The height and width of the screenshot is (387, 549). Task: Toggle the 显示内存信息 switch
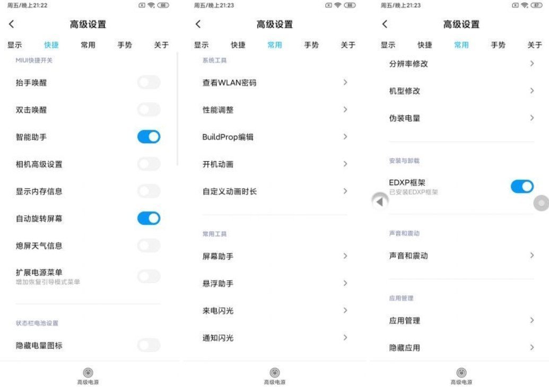click(x=149, y=191)
